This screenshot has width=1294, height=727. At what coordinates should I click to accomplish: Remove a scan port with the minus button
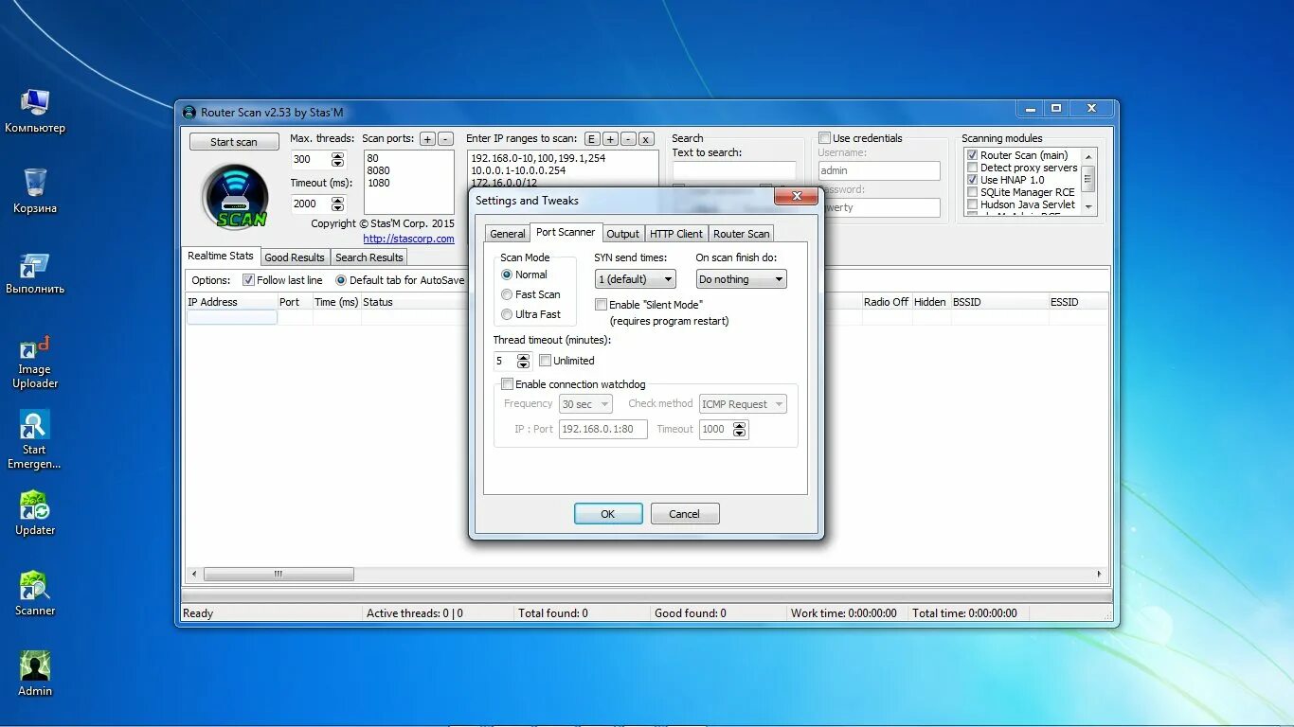445,139
